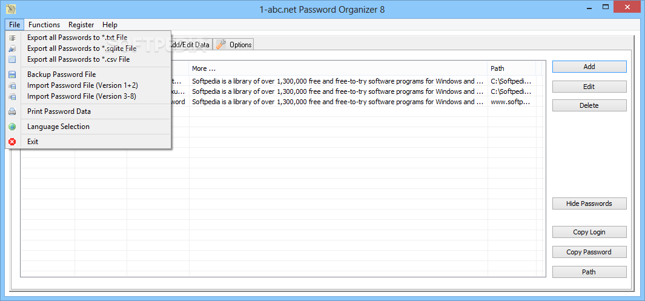Select Print Password Data entry
Viewport: 645px width, 301px height.
88,111
